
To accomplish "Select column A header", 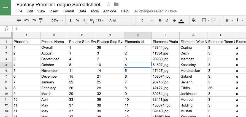I will [26, 36].
